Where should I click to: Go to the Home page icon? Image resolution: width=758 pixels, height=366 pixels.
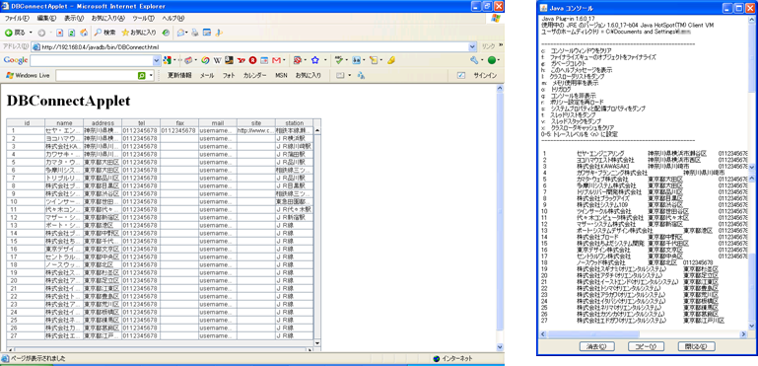click(x=84, y=33)
